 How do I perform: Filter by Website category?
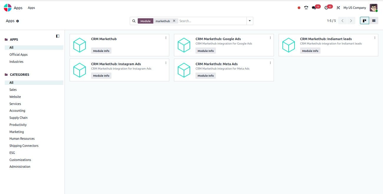[x=15, y=97]
